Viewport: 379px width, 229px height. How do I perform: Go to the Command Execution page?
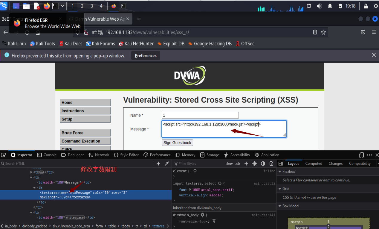click(x=85, y=141)
